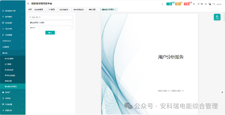Expand the 分布式光伏 sidebar section
The image size is (225, 115).
coord(13,41)
